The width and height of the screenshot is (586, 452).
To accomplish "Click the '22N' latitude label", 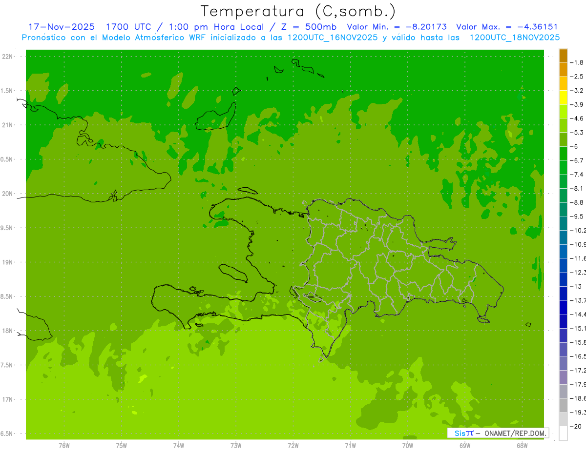I will coord(8,57).
